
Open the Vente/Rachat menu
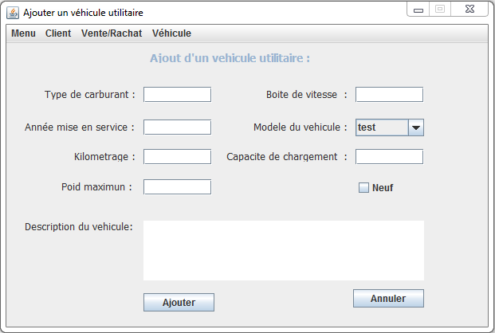(x=112, y=33)
